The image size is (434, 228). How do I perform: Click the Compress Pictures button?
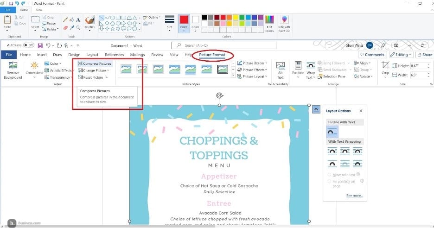pos(95,63)
